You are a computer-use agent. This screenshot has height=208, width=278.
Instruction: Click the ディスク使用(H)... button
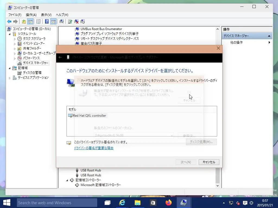click(201, 142)
